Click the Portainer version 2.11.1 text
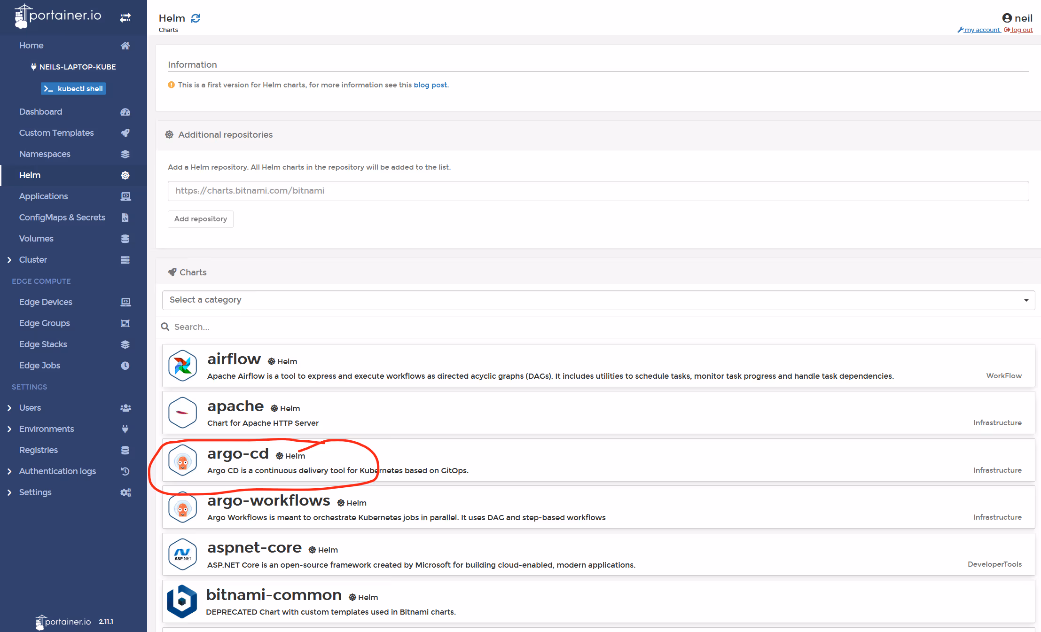The width and height of the screenshot is (1041, 632). [x=106, y=622]
